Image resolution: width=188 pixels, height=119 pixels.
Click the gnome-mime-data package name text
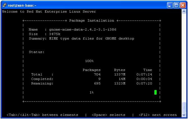(x=82, y=29)
